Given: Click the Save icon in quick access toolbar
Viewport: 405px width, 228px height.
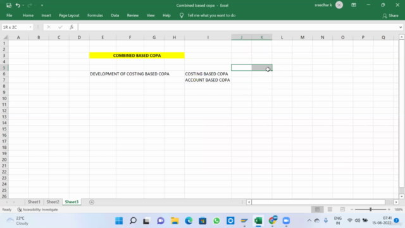Looking at the screenshot, I should (x=9, y=5).
